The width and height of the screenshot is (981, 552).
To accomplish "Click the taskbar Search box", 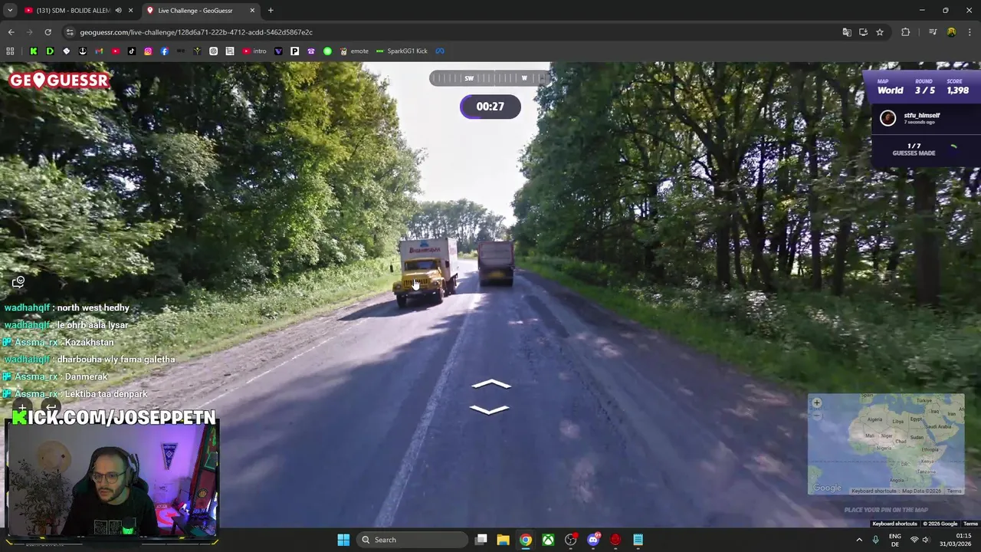I will point(413,540).
